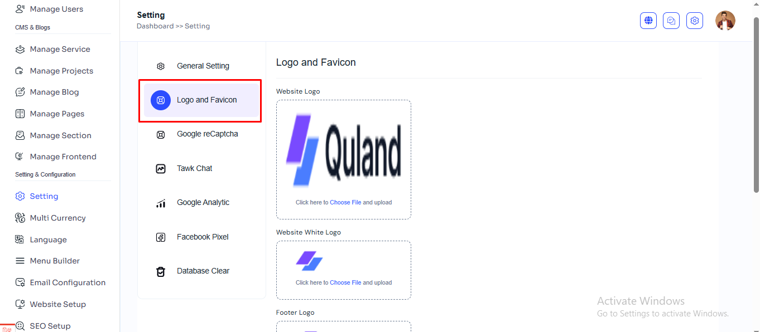The image size is (760, 332).
Task: Open the chat messages icon in header
Action: point(671,21)
